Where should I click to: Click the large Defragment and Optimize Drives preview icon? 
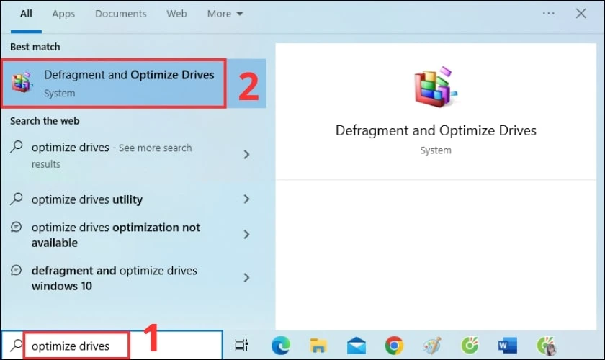coord(436,86)
